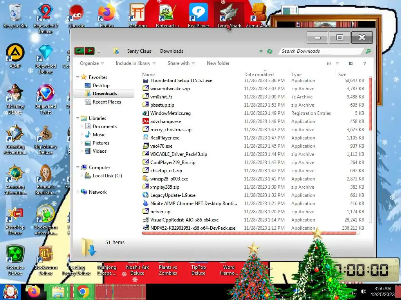Open Include in library dropdown
This screenshot has height=300, width=401.
tap(135, 63)
